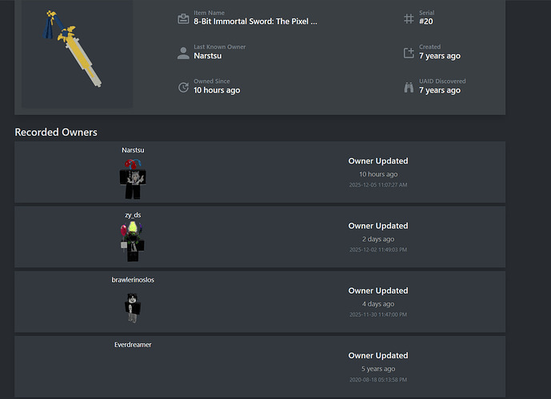
Task: Open Narstsu's avatar in Recorded Owners
Action: (x=133, y=179)
